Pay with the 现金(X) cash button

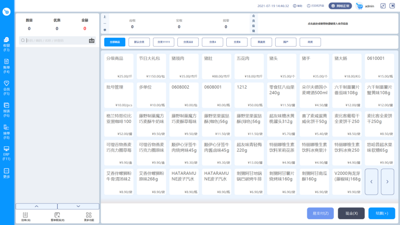click(351, 213)
